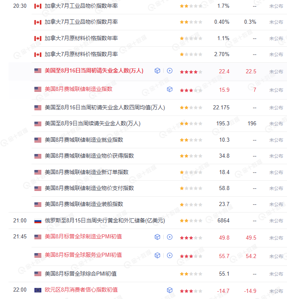Image resolution: width=287 pixels, height=299 pixels.
Task: Click US flag beside 美国8月标普全球综合PMI初值
Action: coord(38,274)
